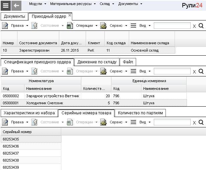Clear the serial numbers search with X
The width and height of the screenshot is (206, 170).
click(x=194, y=123)
